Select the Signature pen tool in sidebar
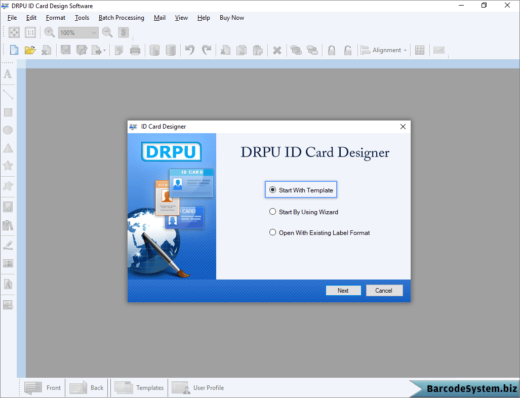This screenshot has height=398, width=520. coord(8,245)
